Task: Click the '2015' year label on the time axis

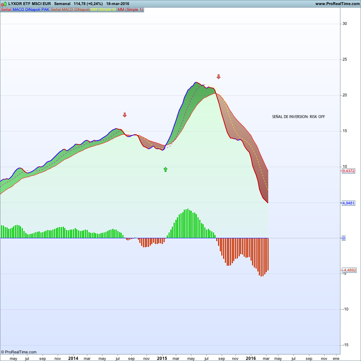Action: 162,358
